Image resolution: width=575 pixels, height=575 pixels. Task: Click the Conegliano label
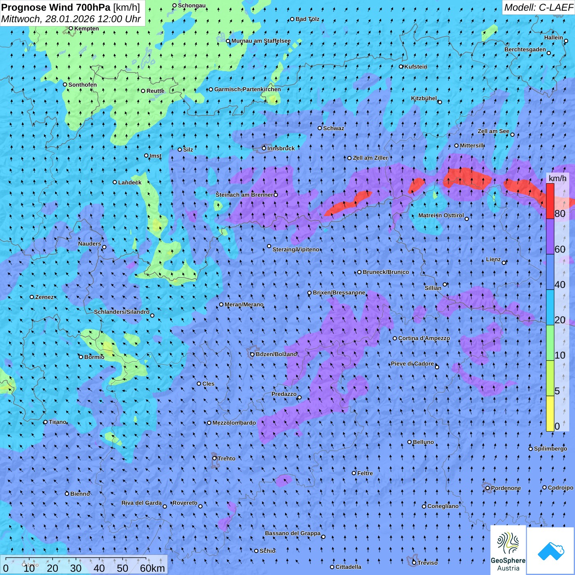pyautogui.click(x=443, y=506)
